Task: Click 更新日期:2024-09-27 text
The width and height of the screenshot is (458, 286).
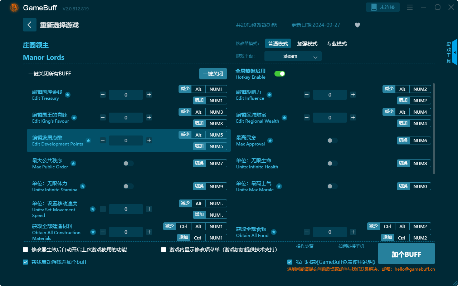Action: [x=316, y=25]
